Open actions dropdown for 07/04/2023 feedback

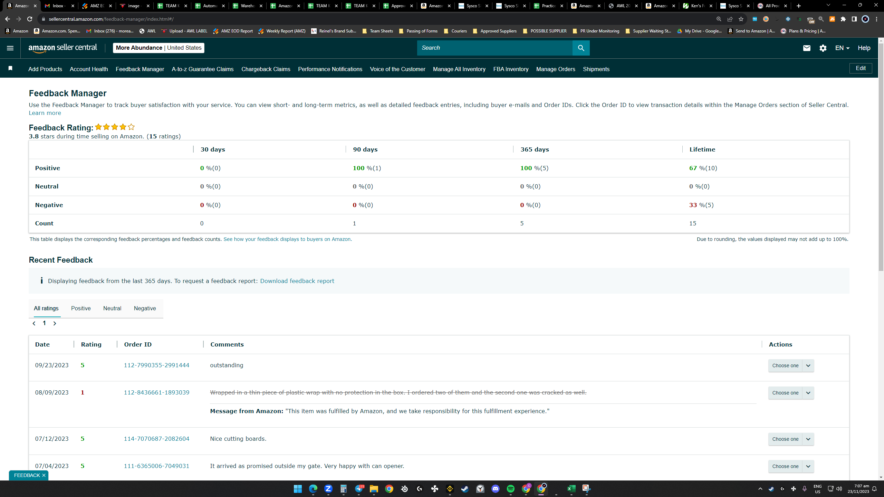(x=791, y=466)
